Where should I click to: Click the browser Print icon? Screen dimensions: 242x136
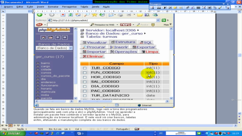(x=120, y=15)
